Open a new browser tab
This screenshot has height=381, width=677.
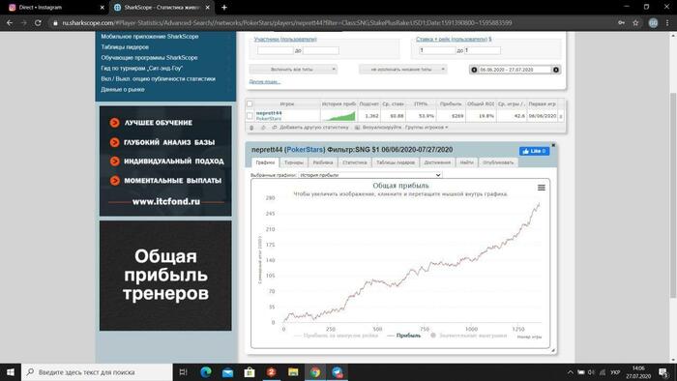(224, 8)
